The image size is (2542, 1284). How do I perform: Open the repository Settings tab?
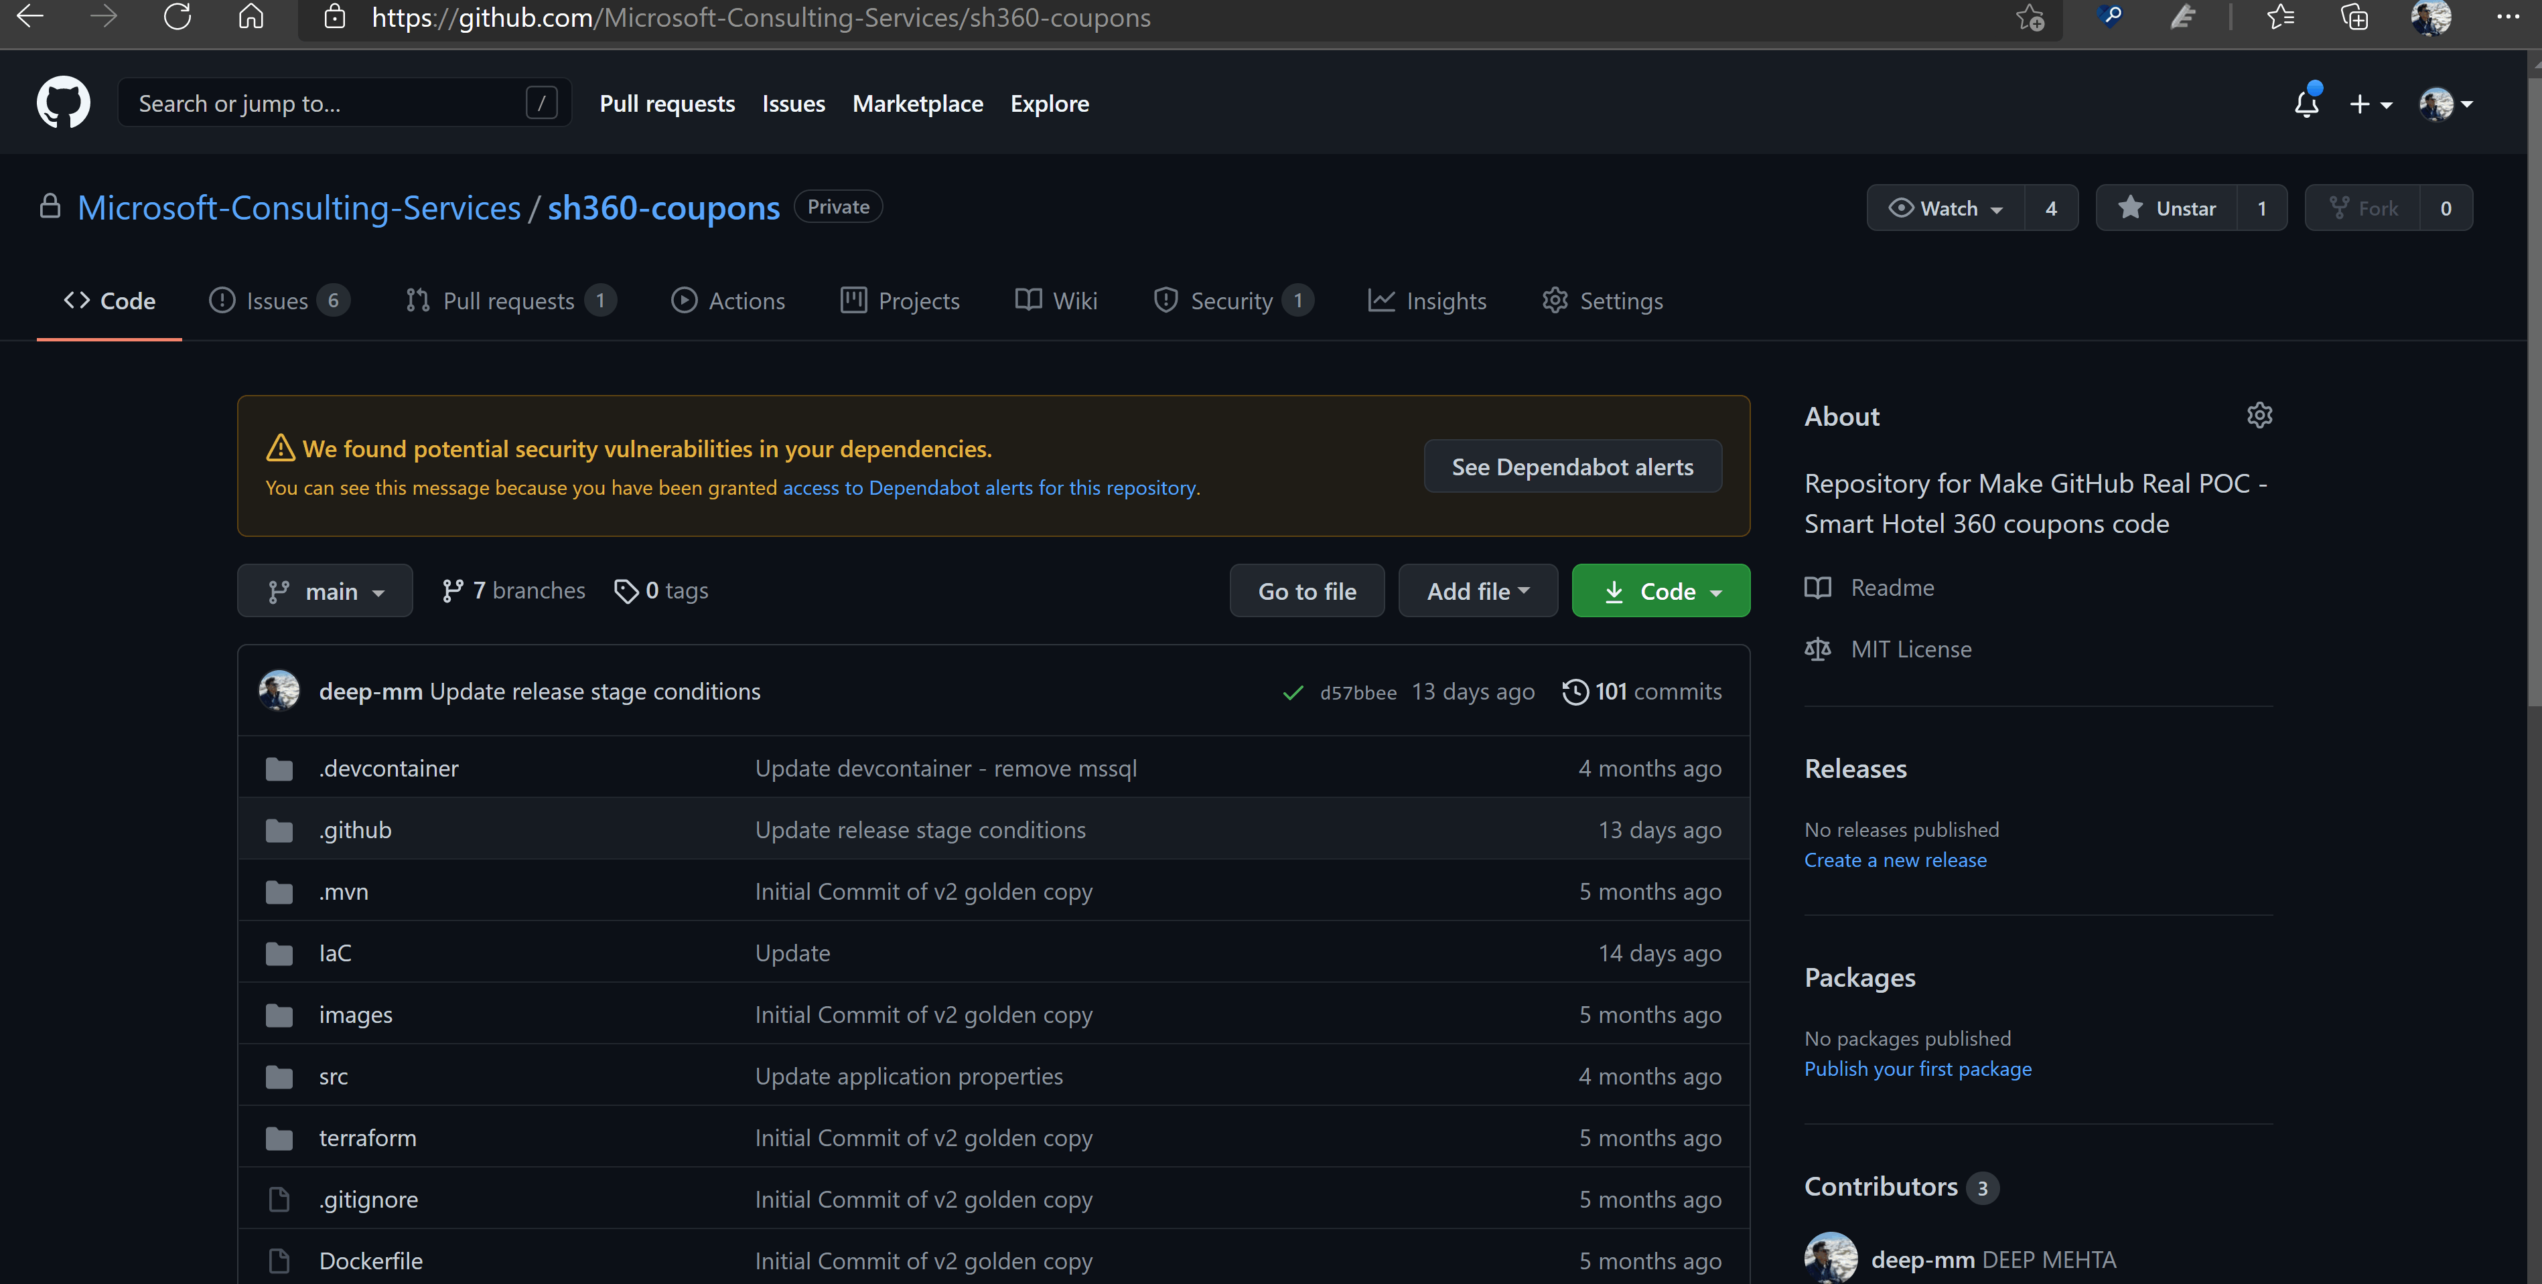tap(1602, 301)
